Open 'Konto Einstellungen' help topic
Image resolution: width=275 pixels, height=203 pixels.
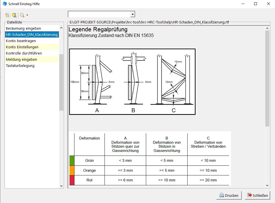tap(22, 47)
